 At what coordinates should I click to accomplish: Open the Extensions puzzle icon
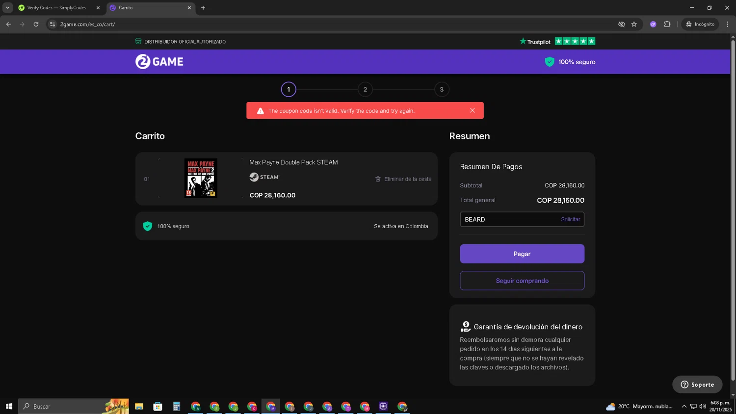pyautogui.click(x=667, y=24)
